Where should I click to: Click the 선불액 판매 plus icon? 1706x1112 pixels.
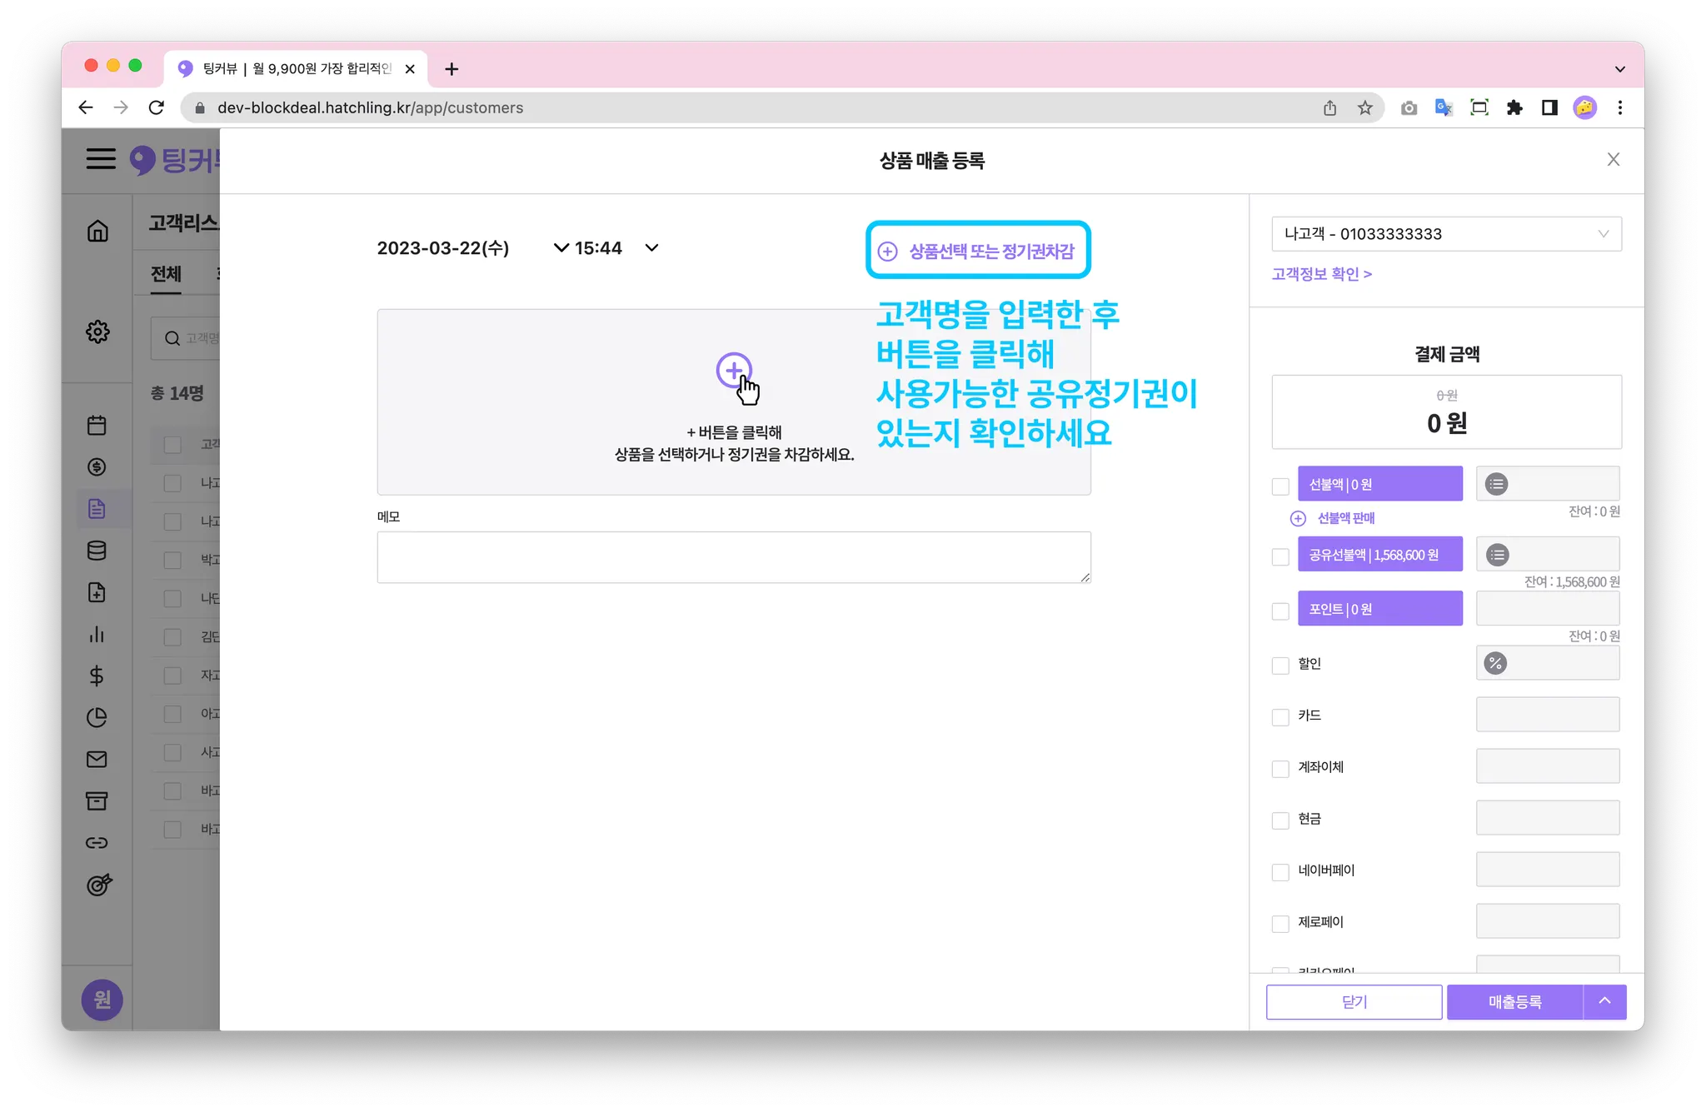[x=1298, y=518]
